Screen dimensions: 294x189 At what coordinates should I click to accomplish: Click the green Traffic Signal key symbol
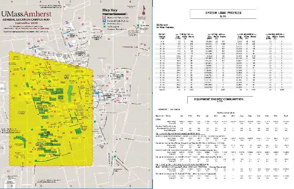click(104, 26)
